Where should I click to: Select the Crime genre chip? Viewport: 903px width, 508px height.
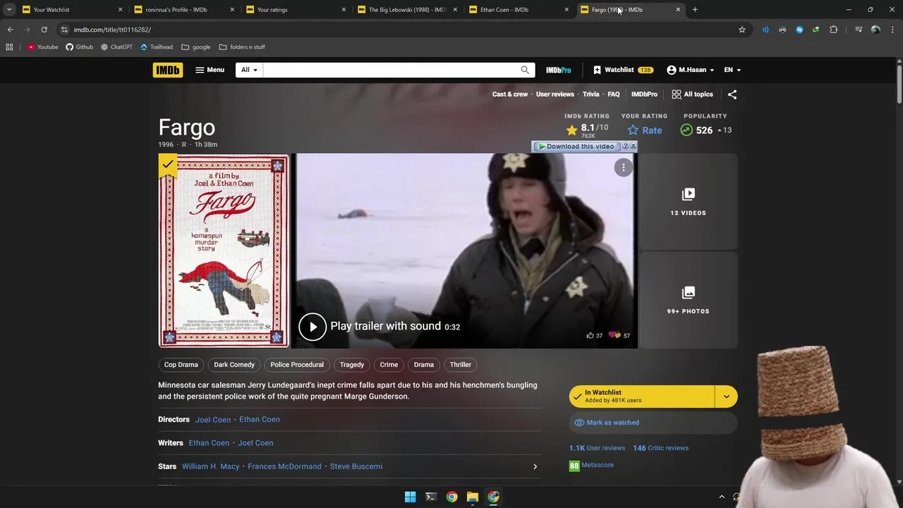[x=389, y=365]
